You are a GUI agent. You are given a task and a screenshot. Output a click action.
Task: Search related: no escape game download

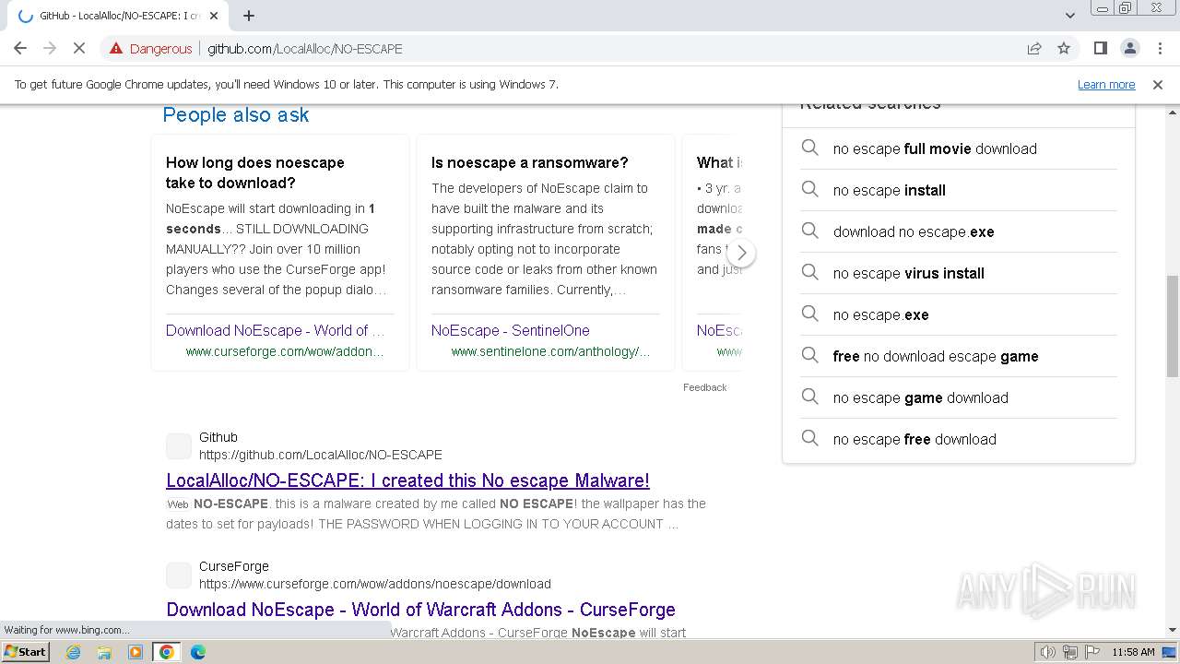point(921,397)
